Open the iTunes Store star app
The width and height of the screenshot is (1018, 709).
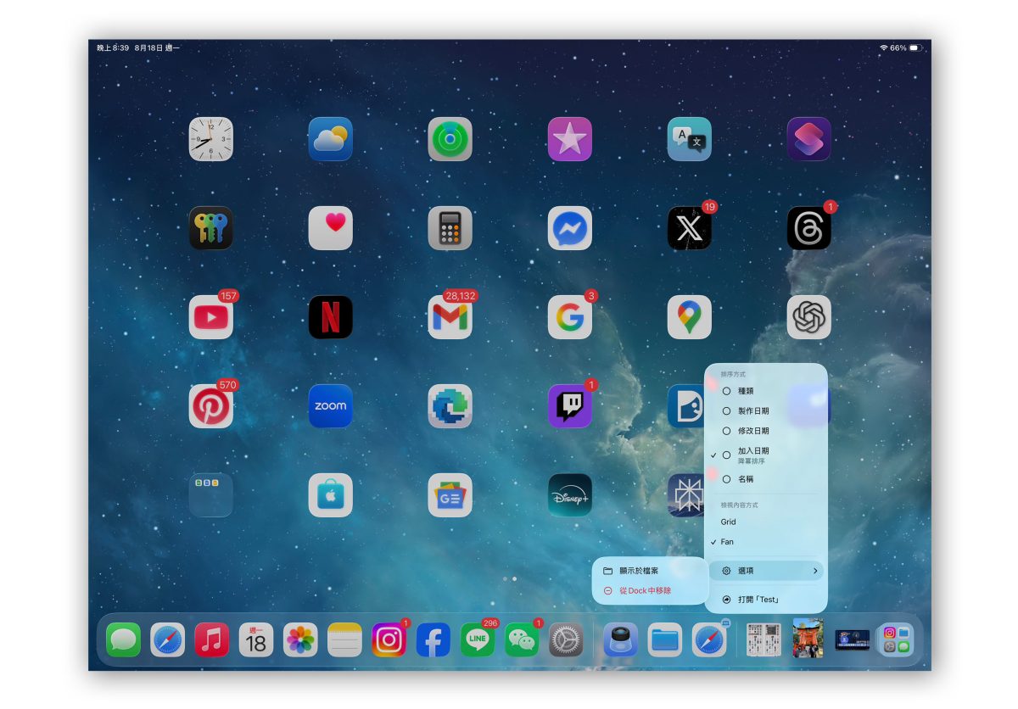(569, 139)
